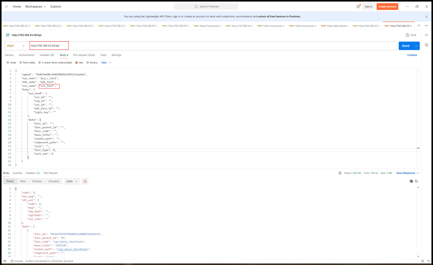This screenshot has height=265, width=433.
Task: Click the Create Account button
Action: [387, 7]
